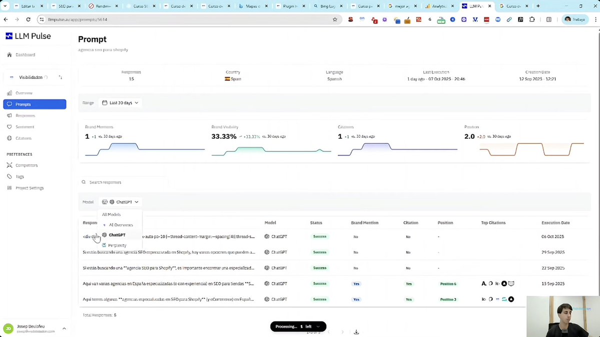The image size is (600, 337).
Task: Click the '06 Oct 2025' execution date
Action: (x=552, y=237)
